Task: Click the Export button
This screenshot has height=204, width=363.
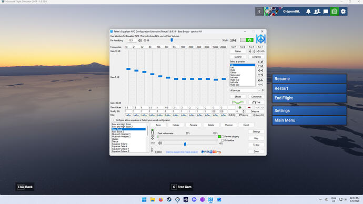Action: (x=246, y=125)
